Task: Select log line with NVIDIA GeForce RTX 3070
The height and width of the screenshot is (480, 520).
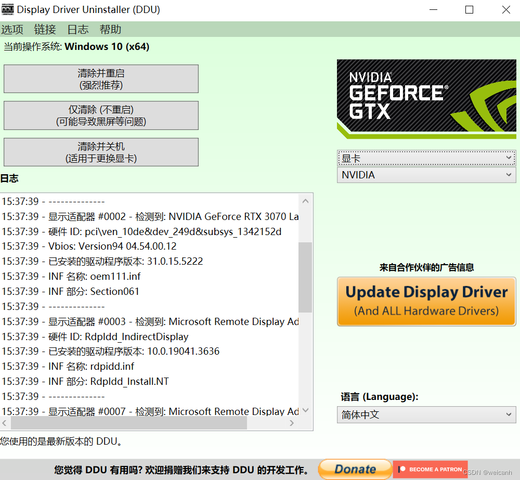Action: (x=150, y=217)
